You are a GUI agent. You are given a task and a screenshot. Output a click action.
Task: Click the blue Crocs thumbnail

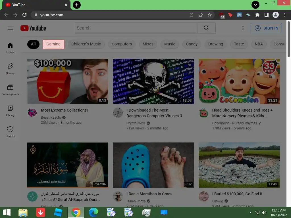coord(153,165)
